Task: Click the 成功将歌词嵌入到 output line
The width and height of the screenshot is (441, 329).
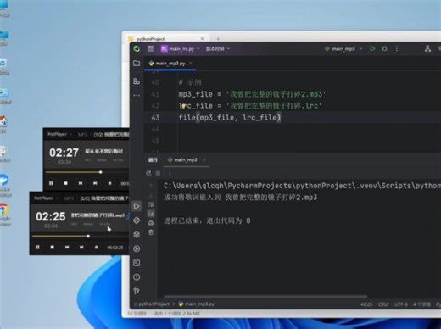Action: pyautogui.click(x=240, y=198)
